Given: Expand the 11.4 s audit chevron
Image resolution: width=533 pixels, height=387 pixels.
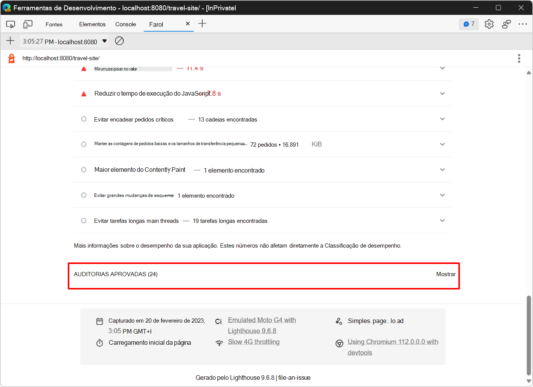Looking at the screenshot, I should click(x=442, y=69).
